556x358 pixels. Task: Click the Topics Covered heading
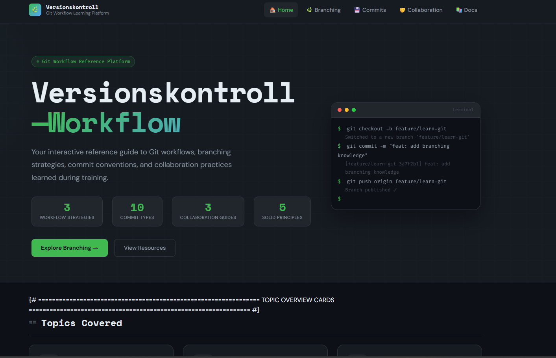81,323
